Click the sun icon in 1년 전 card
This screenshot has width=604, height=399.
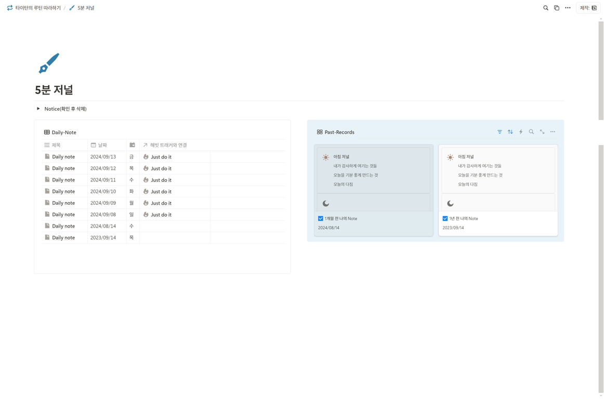point(450,157)
